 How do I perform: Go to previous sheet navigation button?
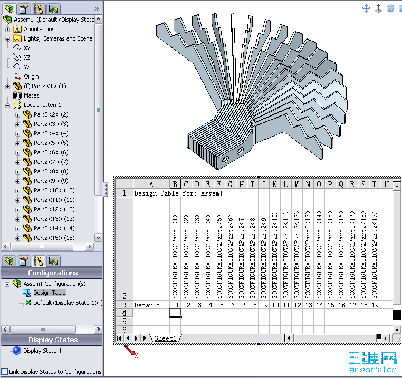pos(128,338)
